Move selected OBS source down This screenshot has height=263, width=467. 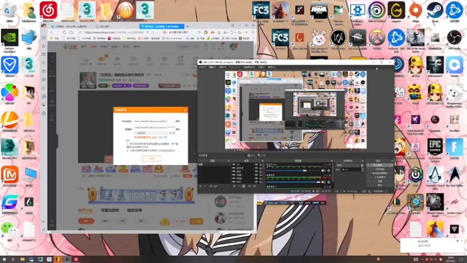254,186
